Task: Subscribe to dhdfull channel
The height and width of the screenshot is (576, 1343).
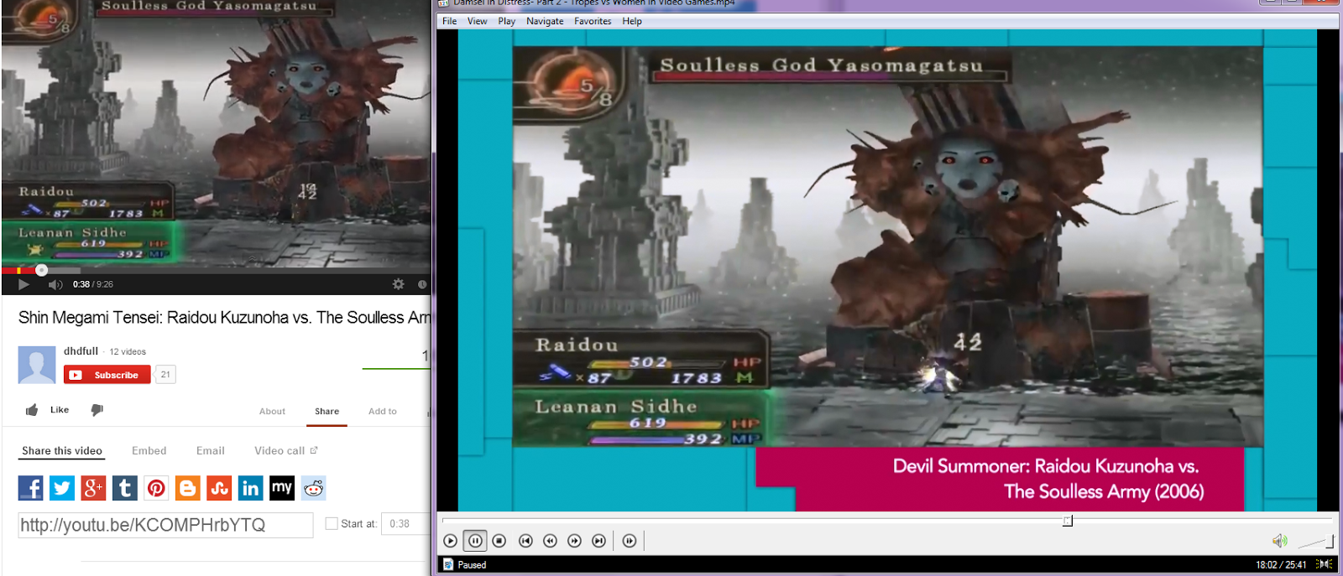Action: [x=107, y=375]
